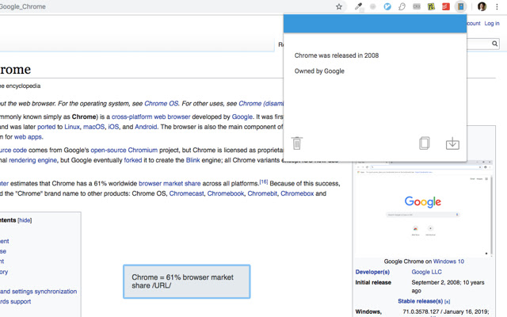507x317 pixels.
Task: Open the Google LLC infobox link
Action: click(426, 272)
